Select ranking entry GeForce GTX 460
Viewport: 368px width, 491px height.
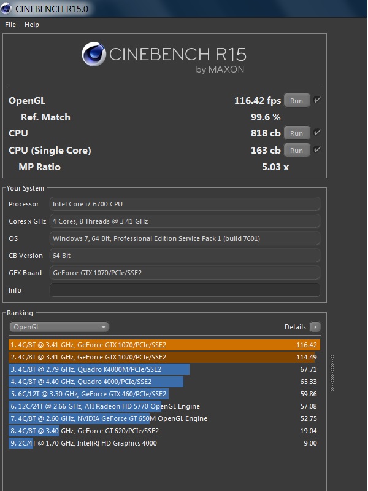tap(164, 394)
